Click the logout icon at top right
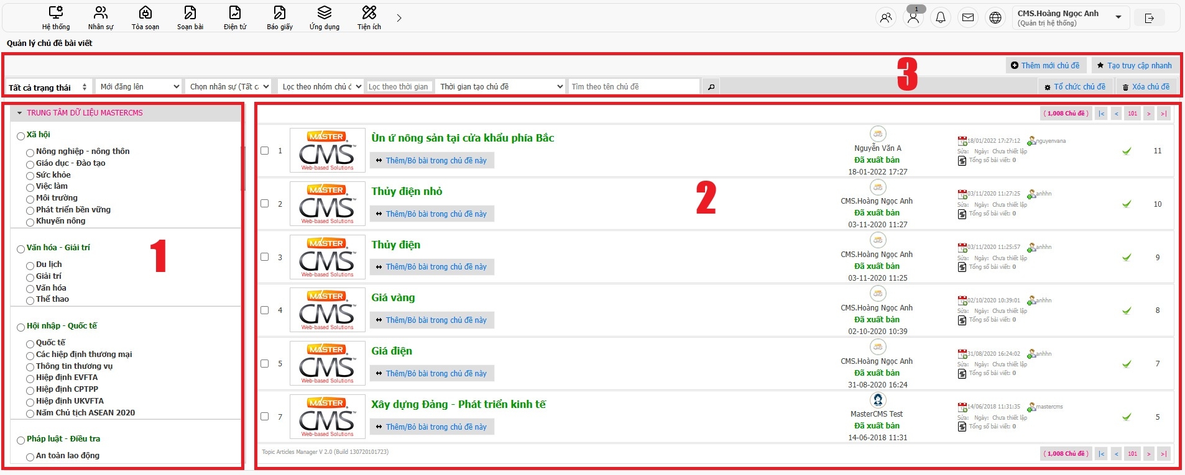1185x475 pixels. (1150, 18)
